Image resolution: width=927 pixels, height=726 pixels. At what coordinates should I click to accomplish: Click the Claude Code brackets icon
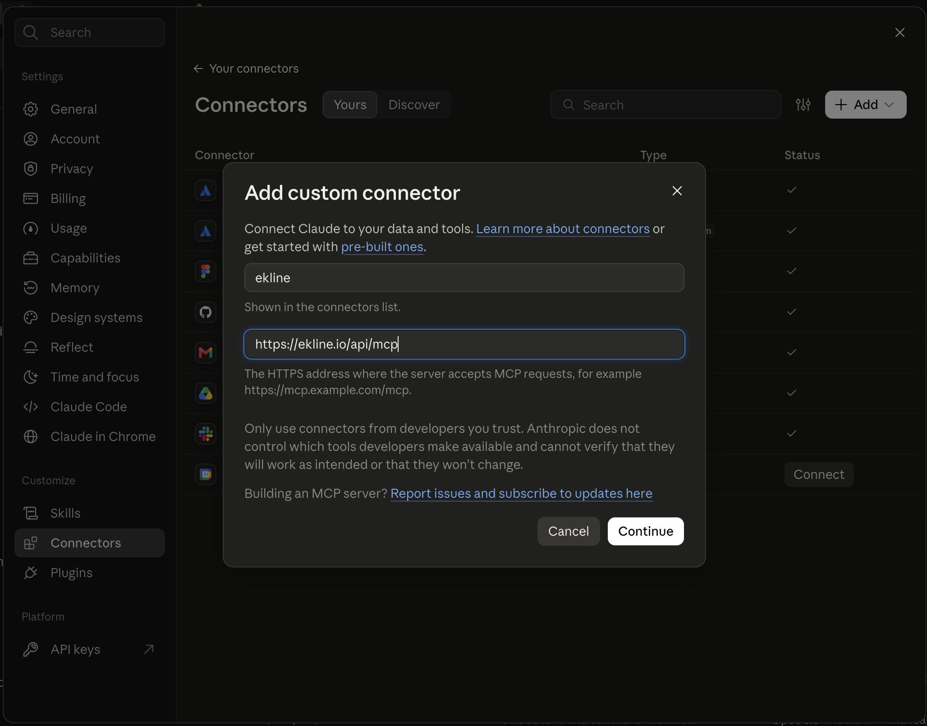[x=31, y=407]
